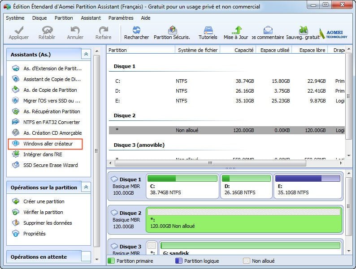
Task: Click the Annuler undo icon
Action: [75, 30]
